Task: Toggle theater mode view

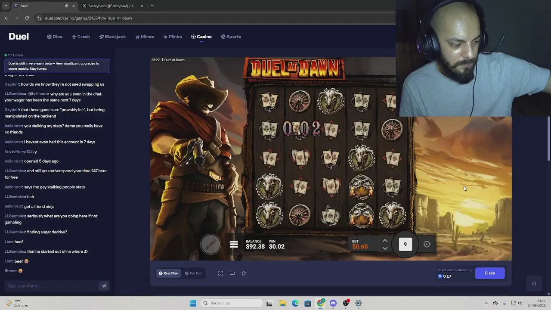Action: tap(232, 273)
